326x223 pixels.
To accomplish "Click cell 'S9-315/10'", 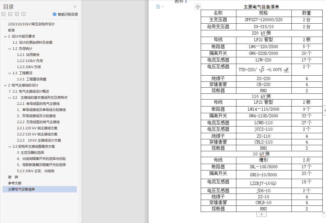I will click(264, 27).
